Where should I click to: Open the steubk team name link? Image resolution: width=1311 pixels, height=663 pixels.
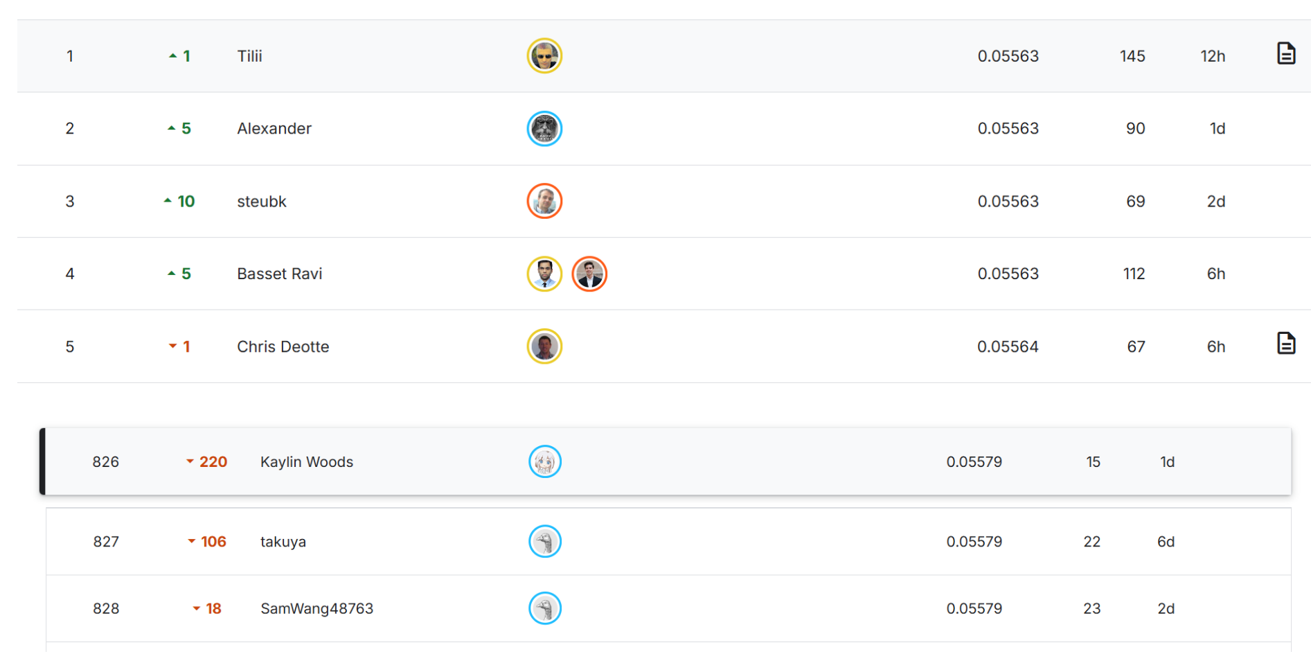tap(262, 202)
